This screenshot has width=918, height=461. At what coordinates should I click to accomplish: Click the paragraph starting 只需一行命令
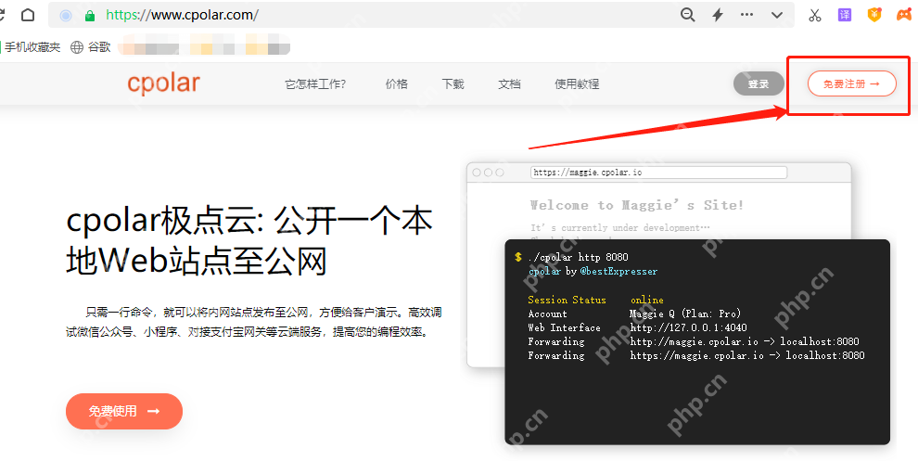point(253,322)
